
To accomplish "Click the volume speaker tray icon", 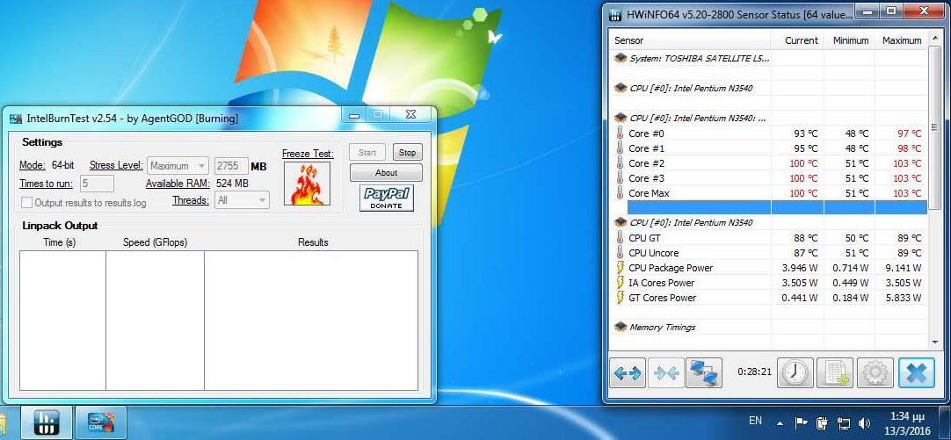I will [865, 423].
